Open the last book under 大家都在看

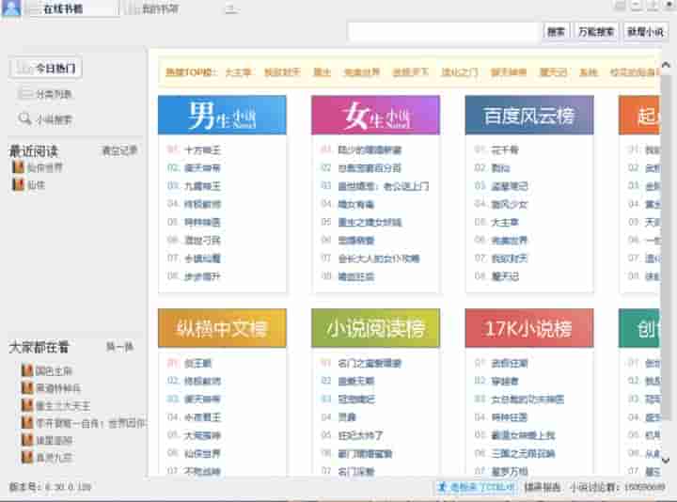point(53,457)
